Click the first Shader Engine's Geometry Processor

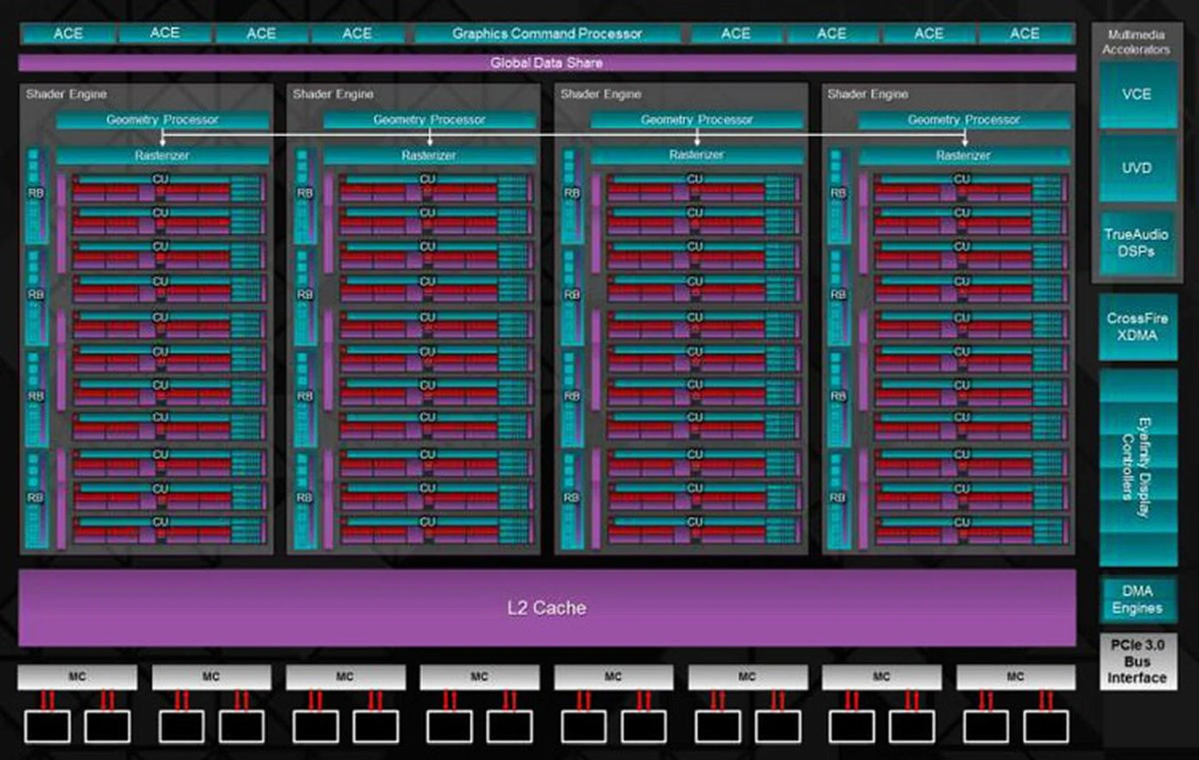pos(162,120)
